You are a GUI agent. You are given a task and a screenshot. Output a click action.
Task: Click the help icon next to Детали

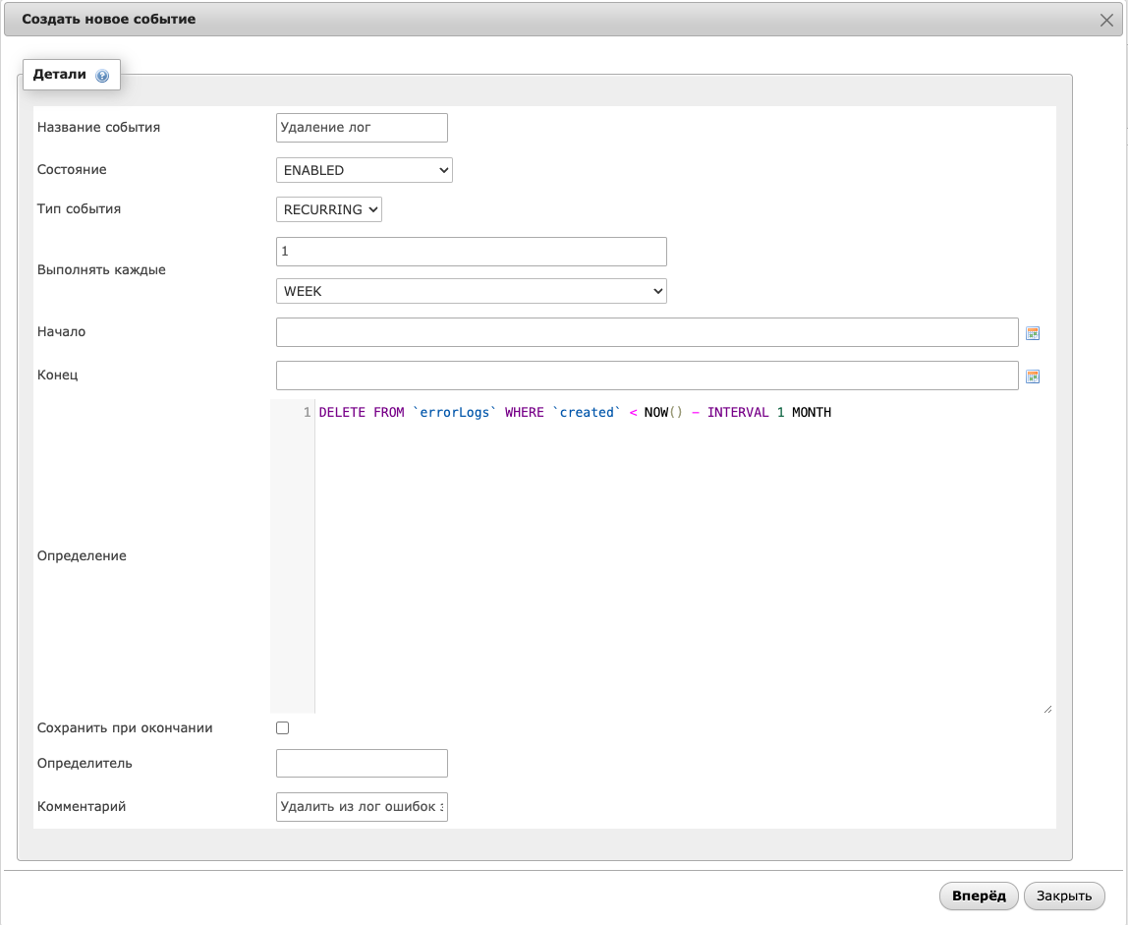(102, 76)
